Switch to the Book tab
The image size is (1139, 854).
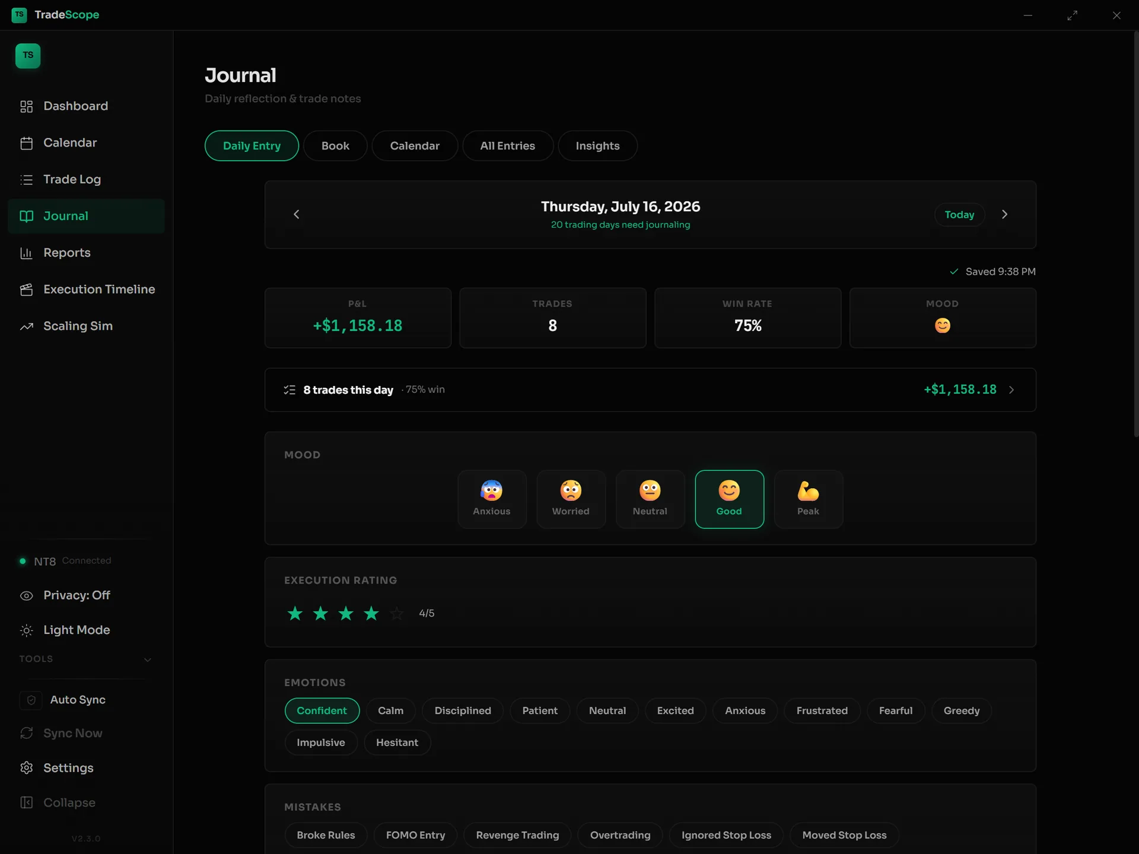[x=335, y=146]
